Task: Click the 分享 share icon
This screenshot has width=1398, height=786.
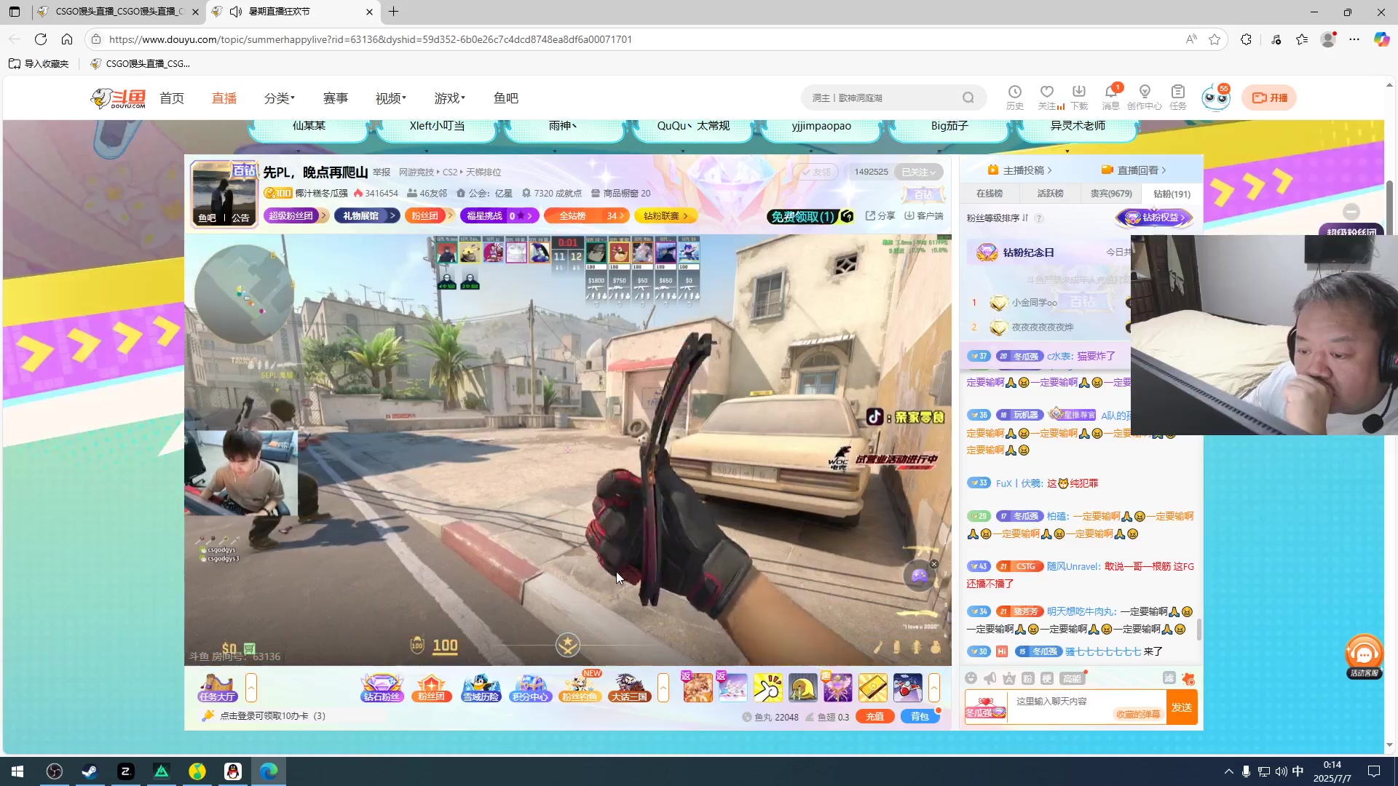Action: 880,216
